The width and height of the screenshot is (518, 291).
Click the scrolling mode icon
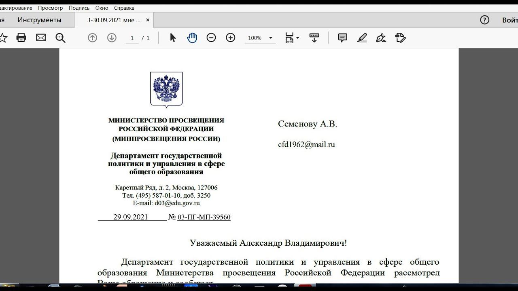314,38
